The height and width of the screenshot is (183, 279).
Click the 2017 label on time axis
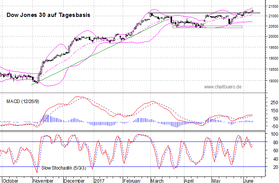coord(99,181)
